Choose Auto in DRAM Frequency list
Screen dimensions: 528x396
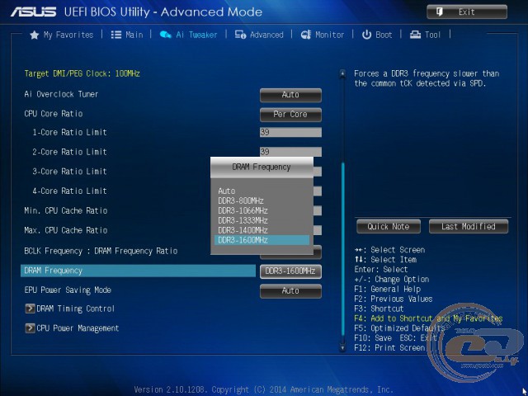coord(227,191)
